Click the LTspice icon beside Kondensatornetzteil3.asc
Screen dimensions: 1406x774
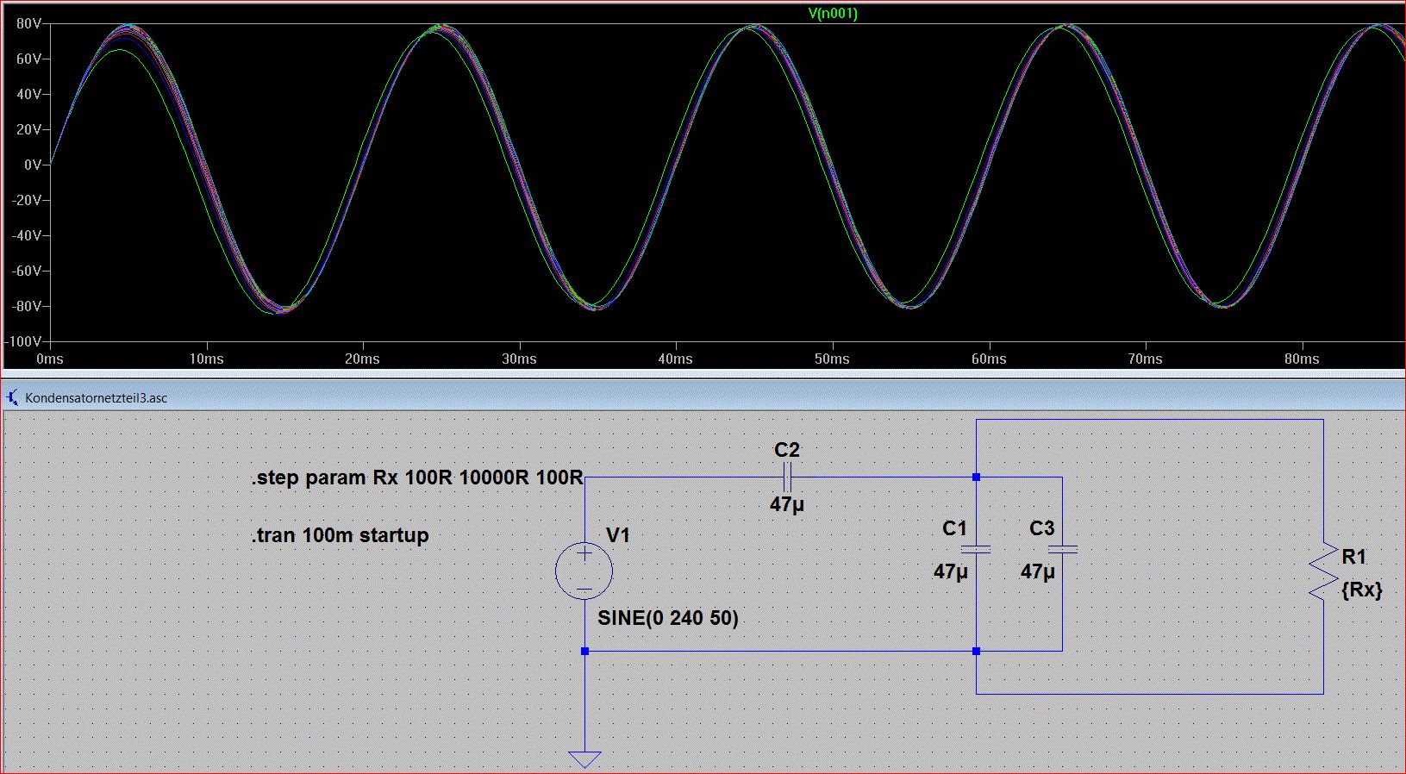[12, 397]
